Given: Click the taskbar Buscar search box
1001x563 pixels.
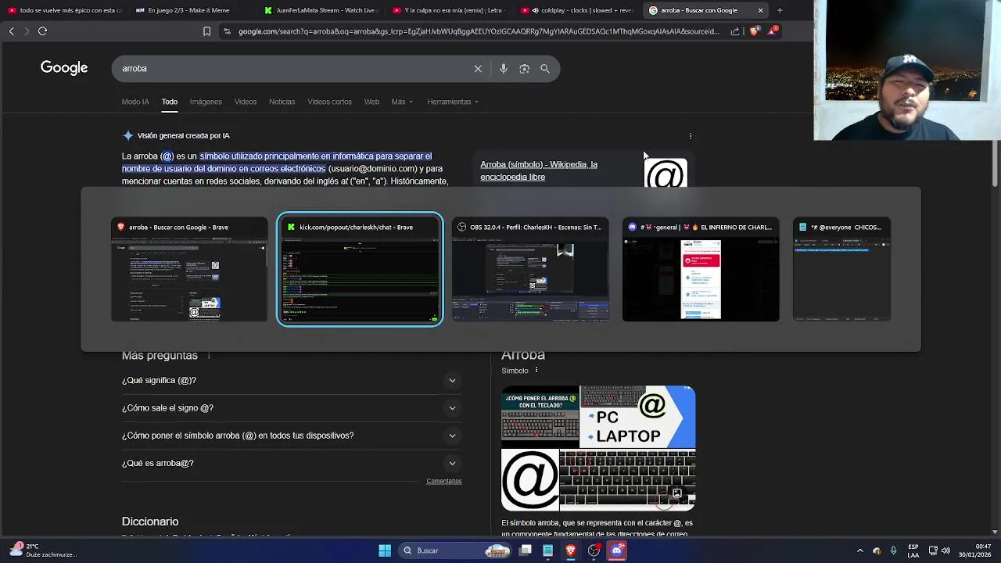Looking at the screenshot, I should [454, 550].
